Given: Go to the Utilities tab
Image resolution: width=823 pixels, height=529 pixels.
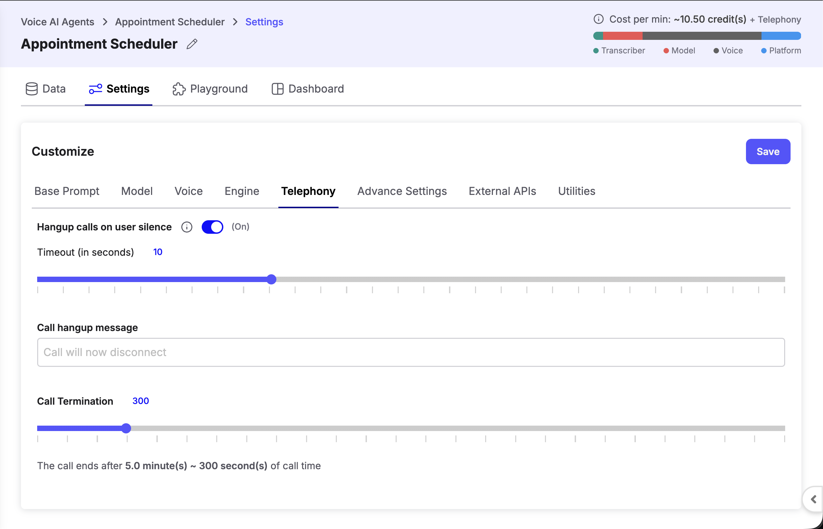Looking at the screenshot, I should [576, 191].
